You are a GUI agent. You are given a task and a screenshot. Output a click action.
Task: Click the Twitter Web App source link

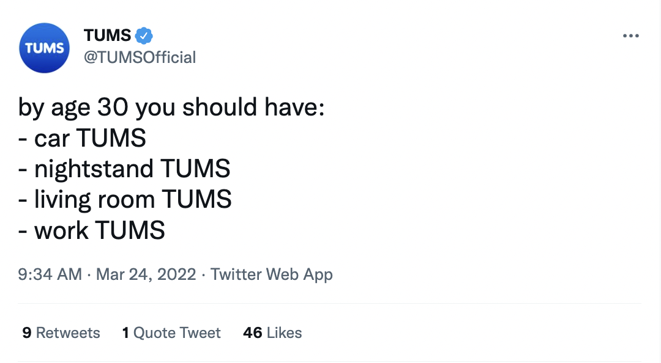coord(271,274)
